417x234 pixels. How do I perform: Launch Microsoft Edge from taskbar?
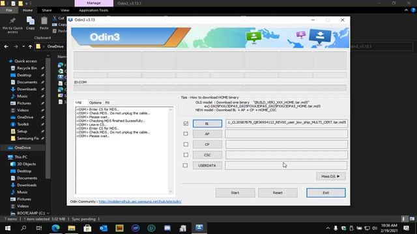[x=55, y=228]
